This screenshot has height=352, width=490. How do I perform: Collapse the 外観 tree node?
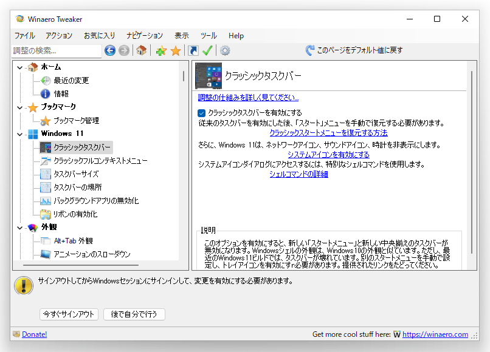click(19, 228)
